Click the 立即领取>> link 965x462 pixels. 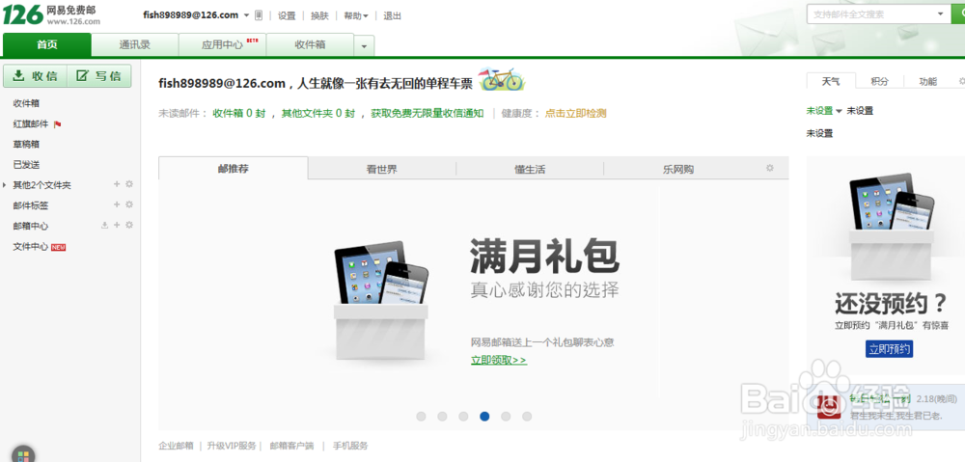(499, 360)
